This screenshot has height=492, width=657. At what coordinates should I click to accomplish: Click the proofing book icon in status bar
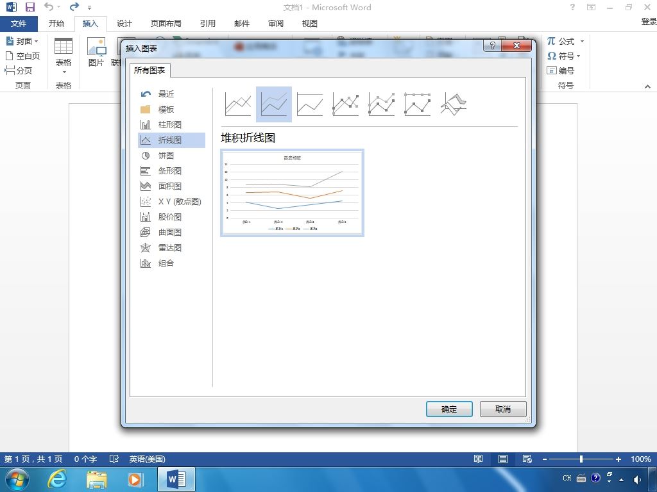point(114,459)
